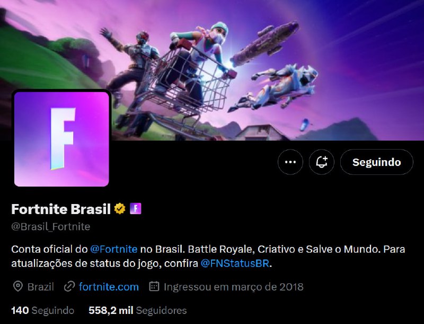Visit the fortnite.com website link
The height and width of the screenshot is (324, 424).
pos(109,286)
